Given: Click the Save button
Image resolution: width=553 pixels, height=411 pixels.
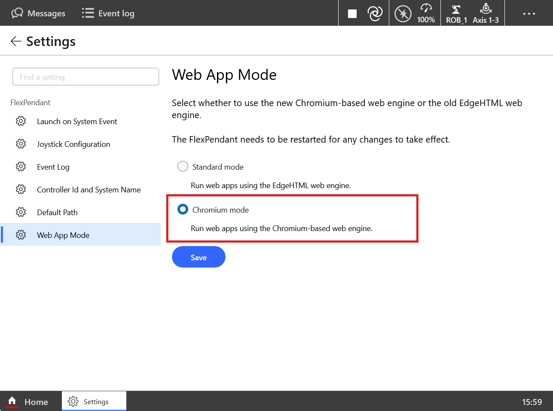Looking at the screenshot, I should (199, 257).
